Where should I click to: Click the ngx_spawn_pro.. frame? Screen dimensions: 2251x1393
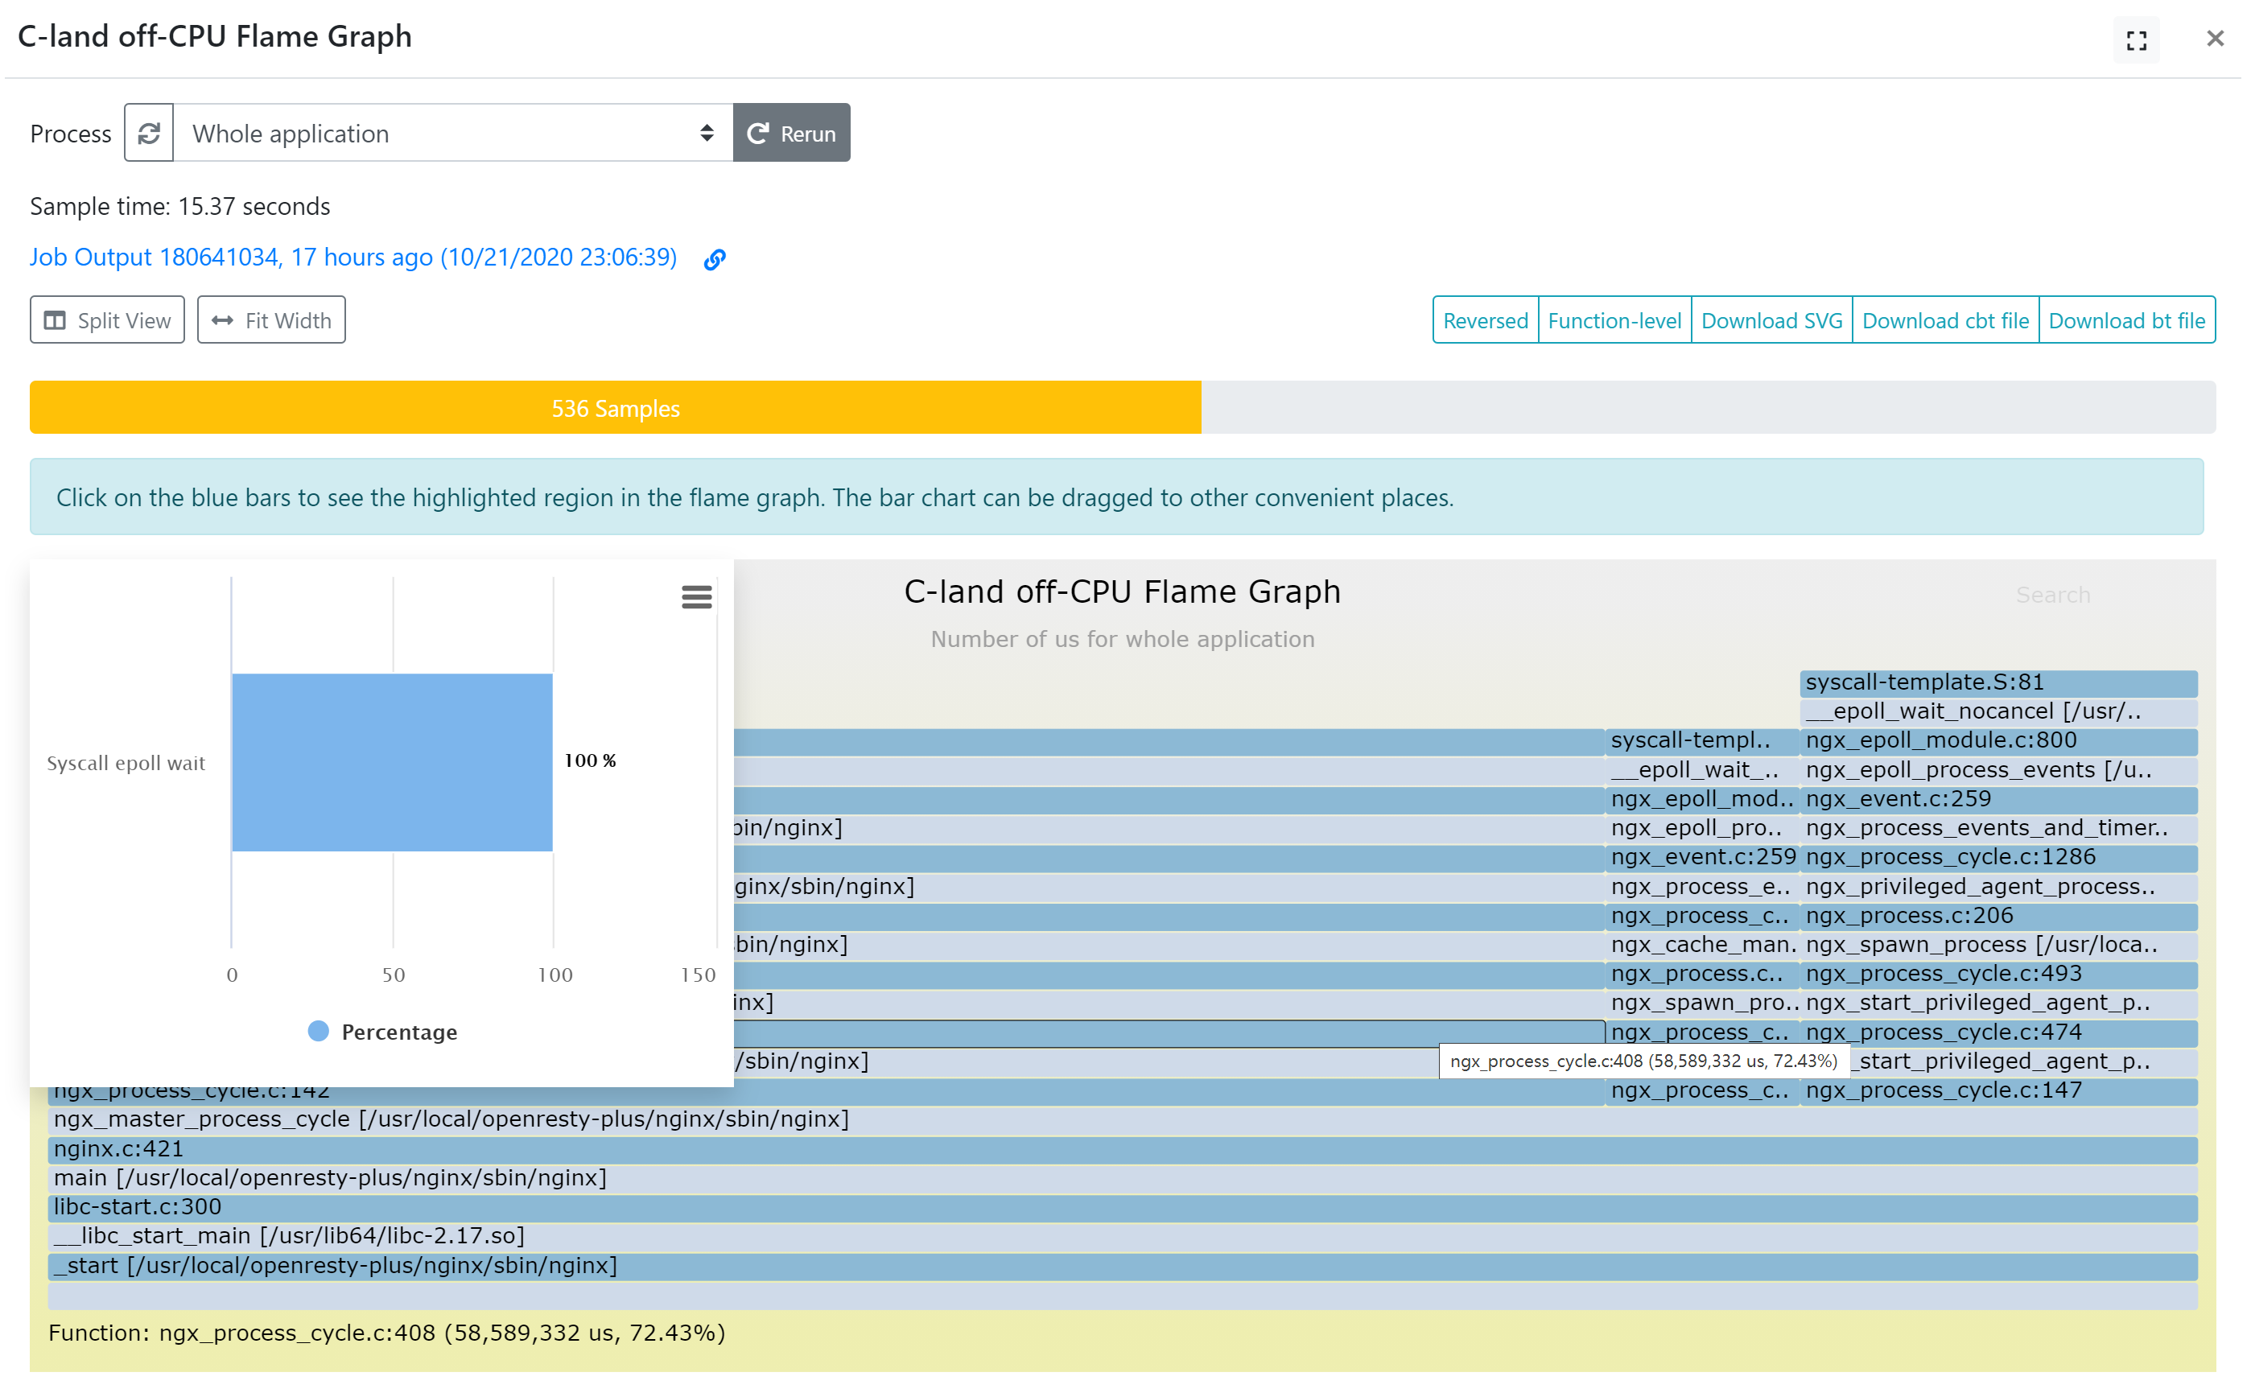tap(1702, 1003)
